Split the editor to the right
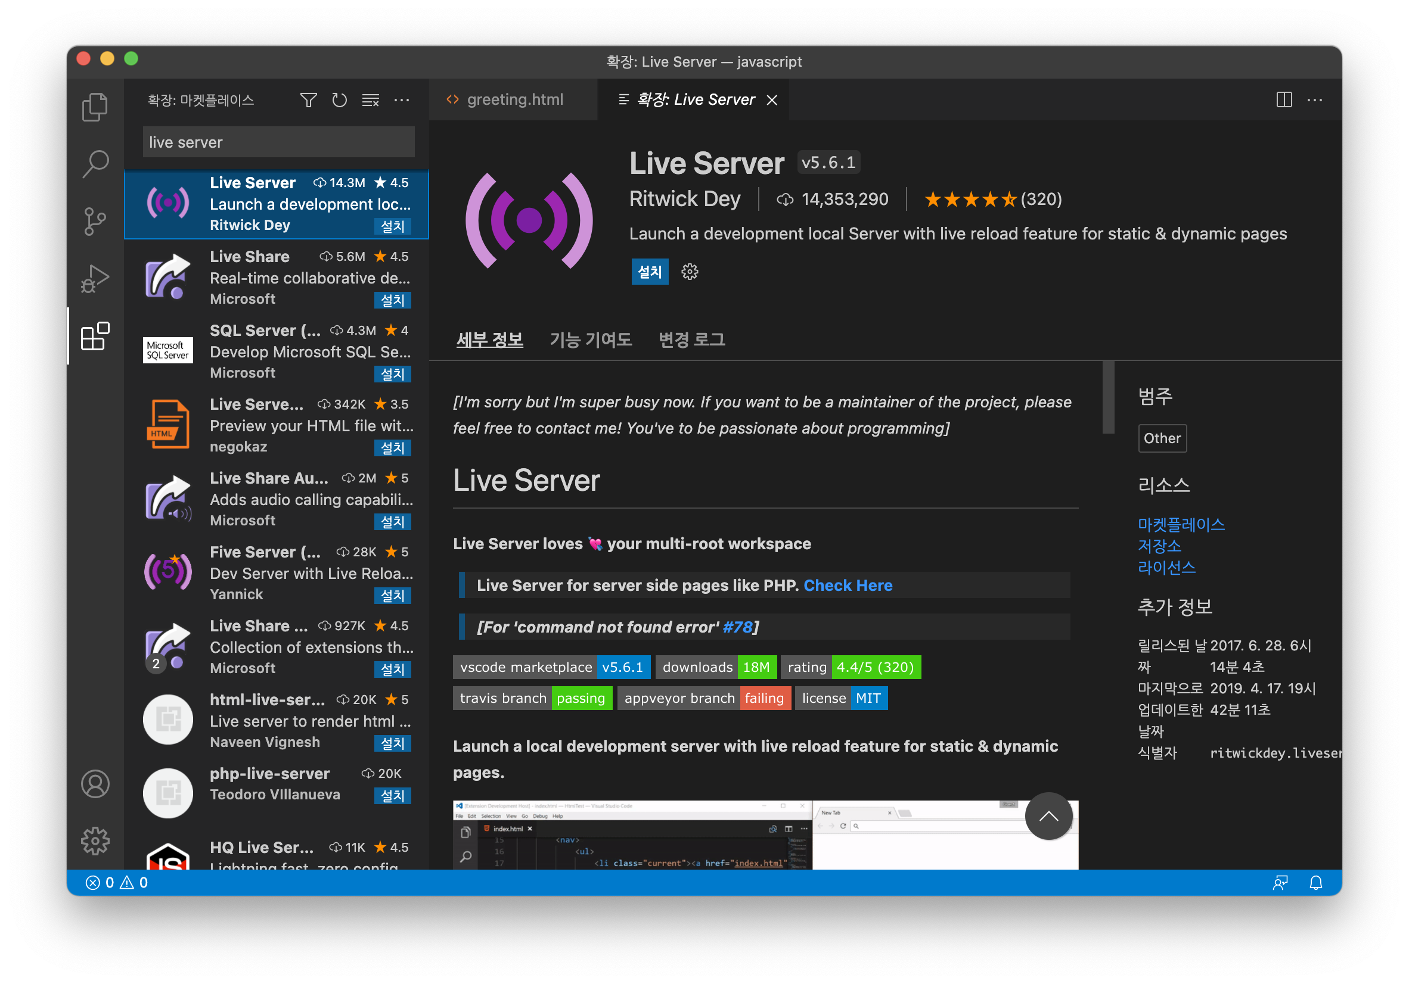This screenshot has width=1409, height=984. 1283,100
